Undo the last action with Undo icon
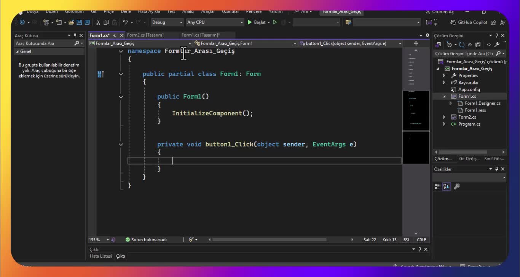Image resolution: width=520 pixels, height=277 pixels. (x=125, y=22)
